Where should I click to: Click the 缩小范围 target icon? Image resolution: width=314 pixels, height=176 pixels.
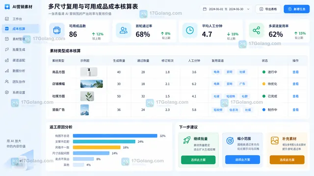tap(230, 140)
